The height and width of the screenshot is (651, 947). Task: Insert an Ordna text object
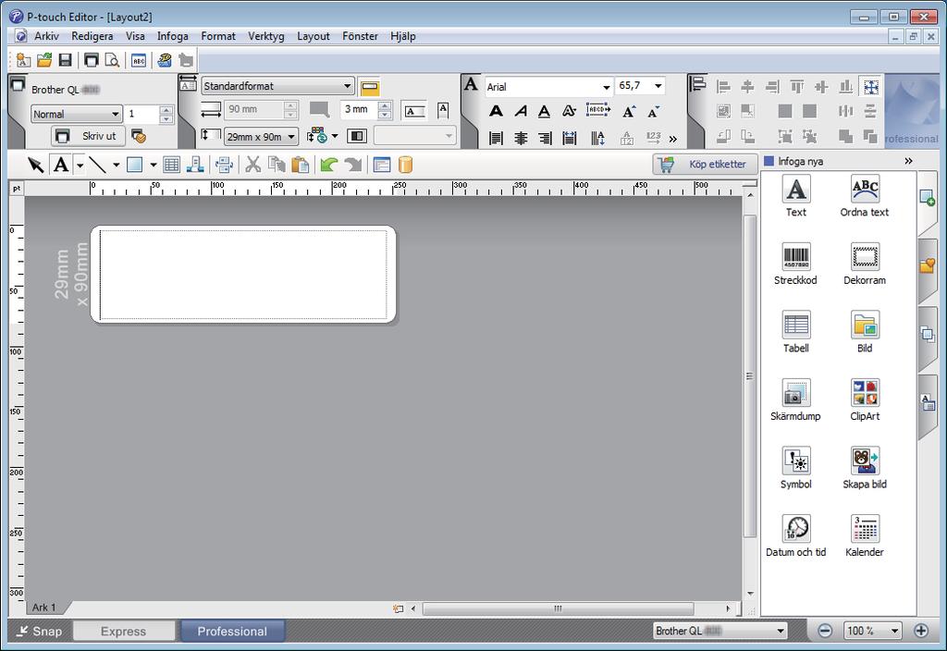coord(865,196)
